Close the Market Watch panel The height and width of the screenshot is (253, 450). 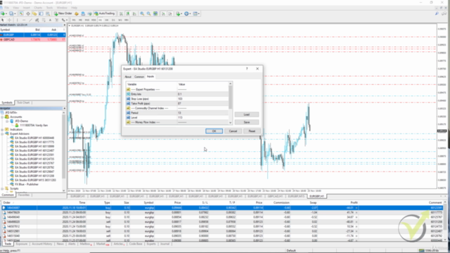point(64,25)
